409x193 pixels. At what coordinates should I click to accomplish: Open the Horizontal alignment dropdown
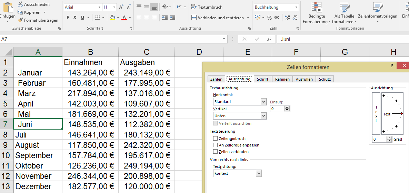click(x=264, y=102)
